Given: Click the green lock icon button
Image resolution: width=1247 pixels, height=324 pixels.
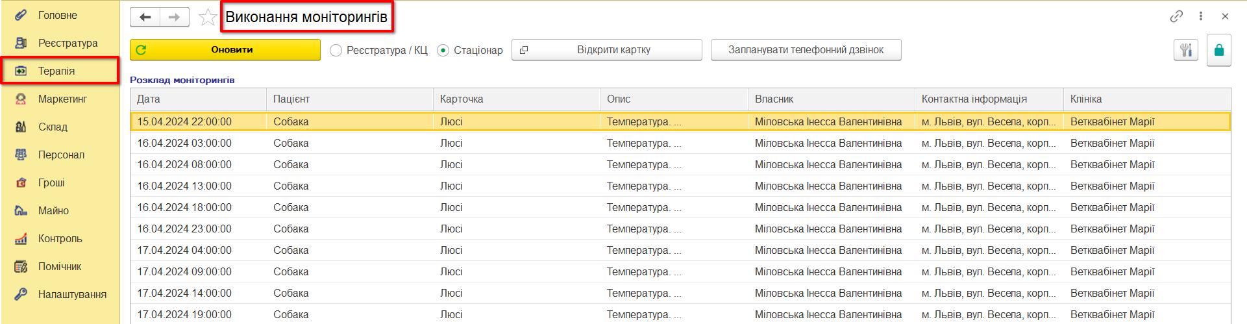Looking at the screenshot, I should (x=1219, y=50).
